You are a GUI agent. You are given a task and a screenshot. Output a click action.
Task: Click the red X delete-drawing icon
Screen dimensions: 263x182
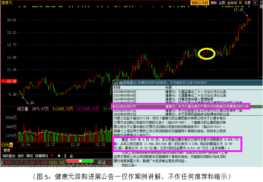(x=52, y=156)
